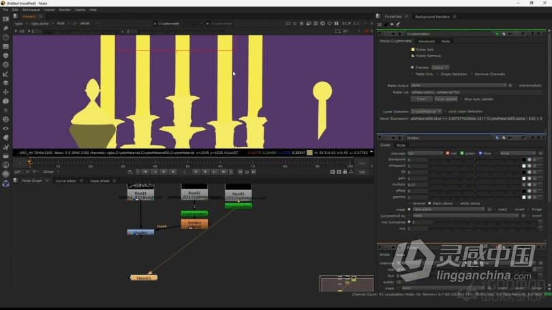Open the Transform nodes move icon

pos(5,92)
